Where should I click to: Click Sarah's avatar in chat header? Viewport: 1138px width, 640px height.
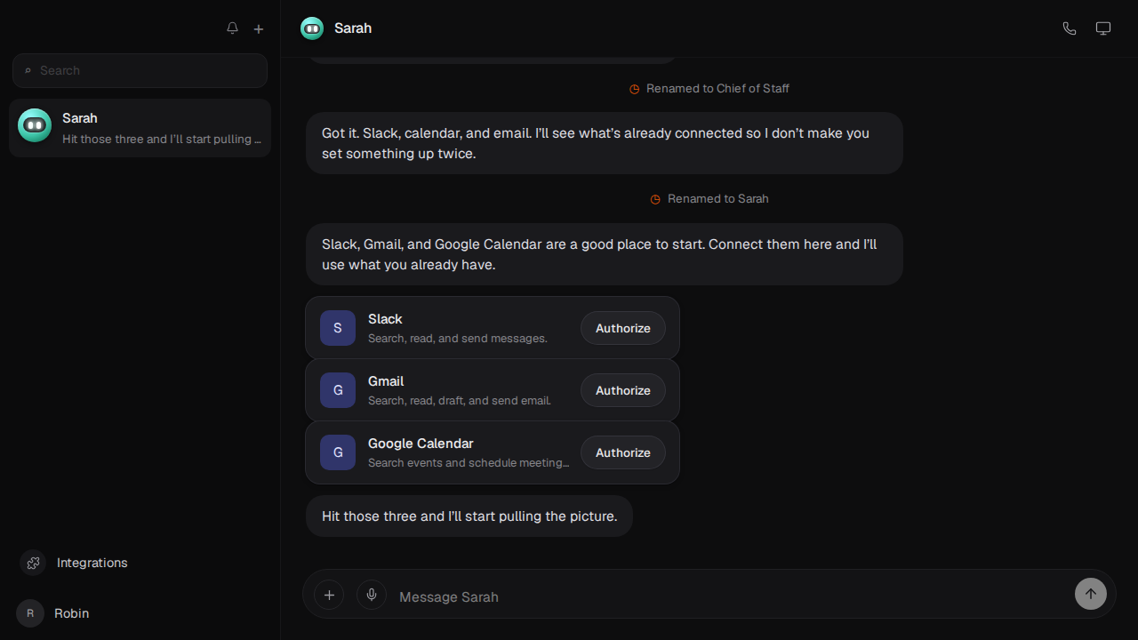point(312,28)
